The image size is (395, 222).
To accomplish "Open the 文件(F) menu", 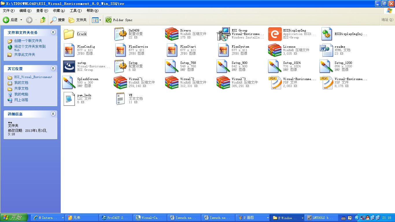I will click(x=9, y=11).
